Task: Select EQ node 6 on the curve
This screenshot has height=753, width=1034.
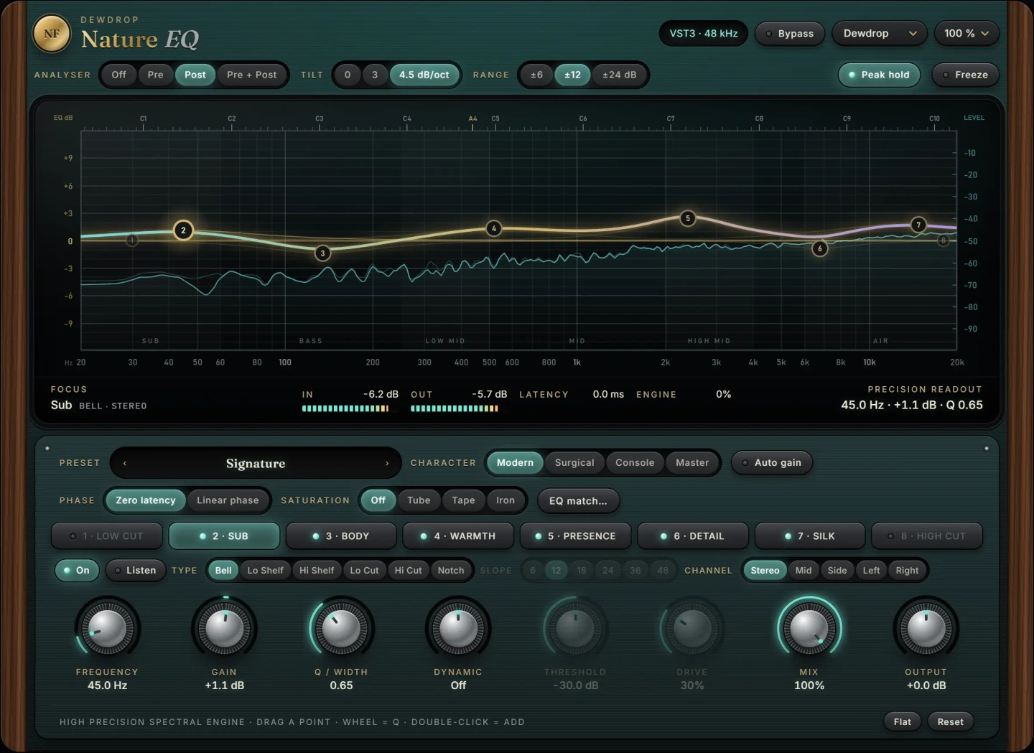Action: (820, 248)
